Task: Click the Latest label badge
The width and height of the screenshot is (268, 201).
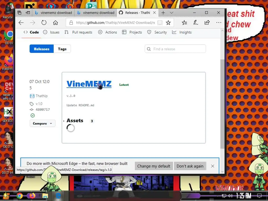Action: coord(124,85)
